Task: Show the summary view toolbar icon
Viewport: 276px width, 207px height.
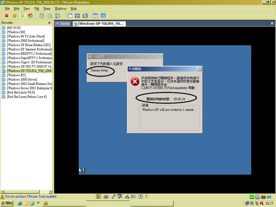Action: [95, 16]
